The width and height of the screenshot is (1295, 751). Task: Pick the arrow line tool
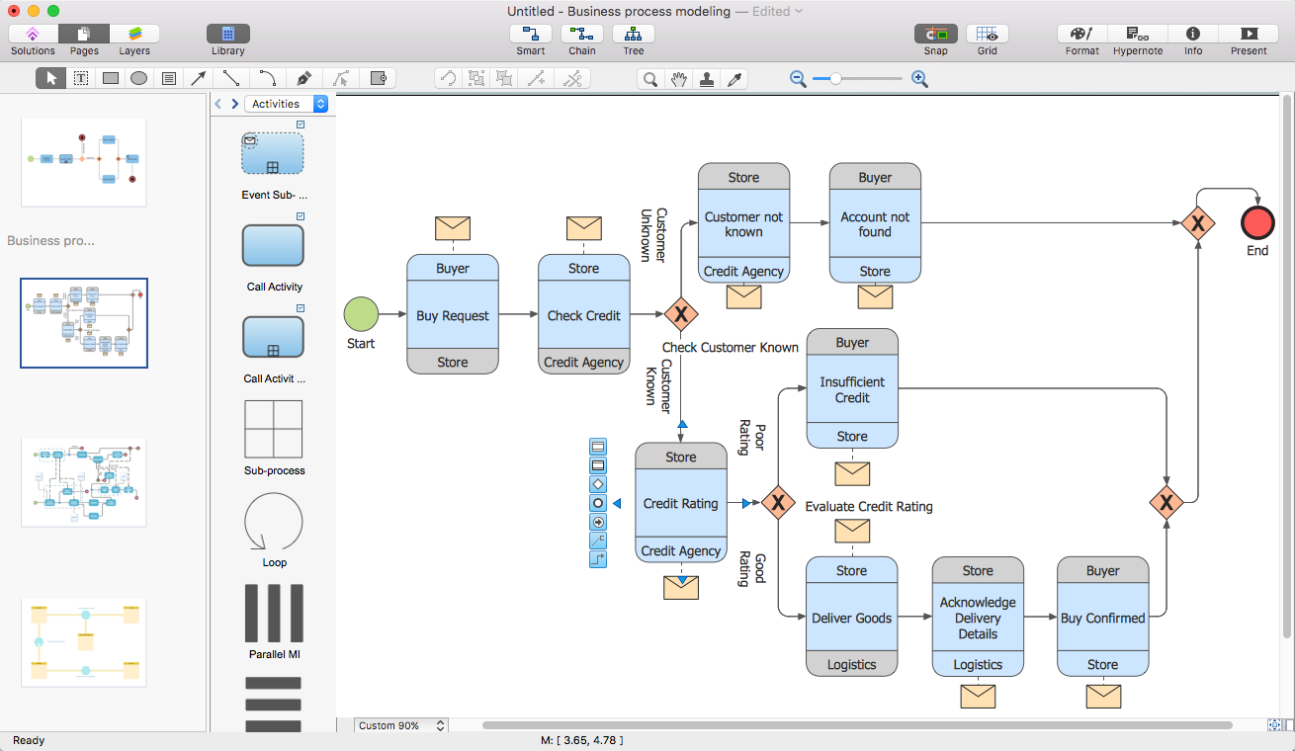tap(199, 79)
